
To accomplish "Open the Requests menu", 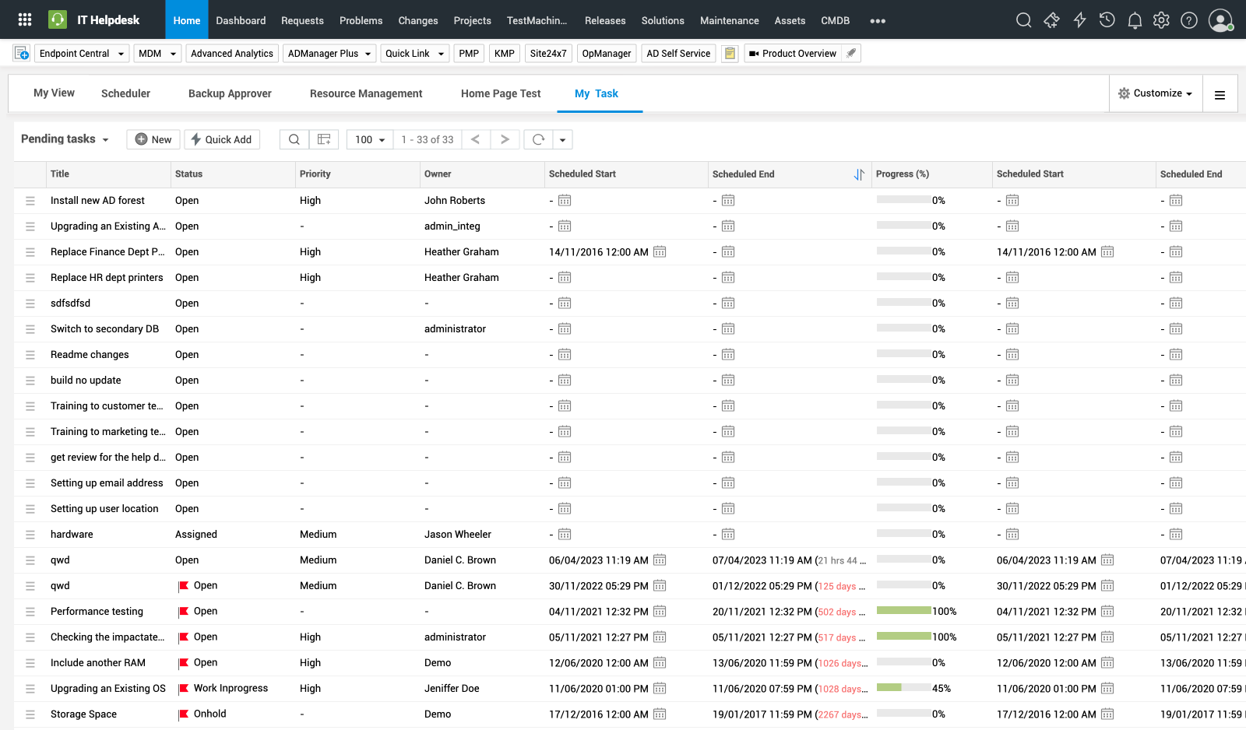I will pos(302,20).
